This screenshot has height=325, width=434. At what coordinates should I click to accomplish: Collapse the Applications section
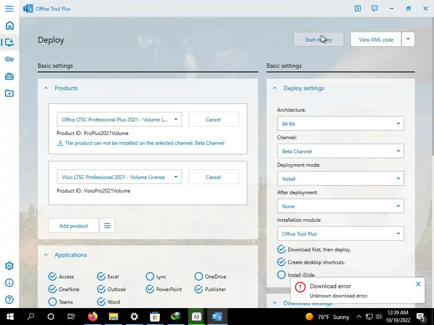pyautogui.click(x=46, y=255)
